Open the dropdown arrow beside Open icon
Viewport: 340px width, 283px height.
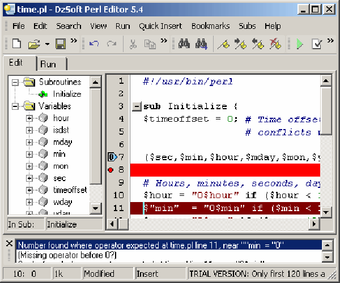coord(47,44)
